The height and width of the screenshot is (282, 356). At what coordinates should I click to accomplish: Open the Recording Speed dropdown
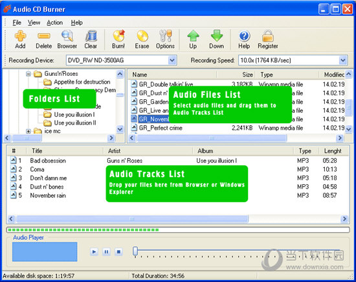coord(343,60)
